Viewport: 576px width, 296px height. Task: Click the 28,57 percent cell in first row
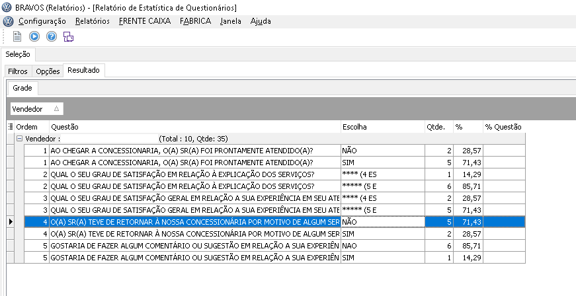[x=468, y=151]
